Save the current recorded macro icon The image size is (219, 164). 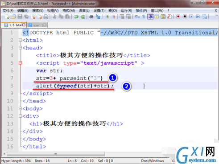tap(204, 16)
